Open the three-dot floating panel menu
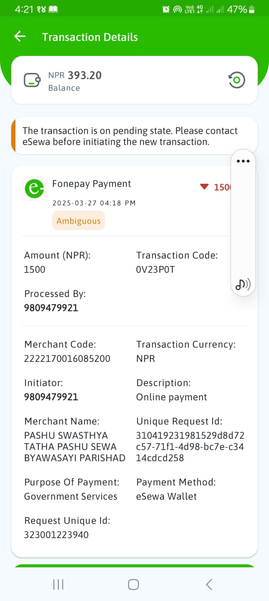The width and height of the screenshot is (269, 601). pos(243,161)
